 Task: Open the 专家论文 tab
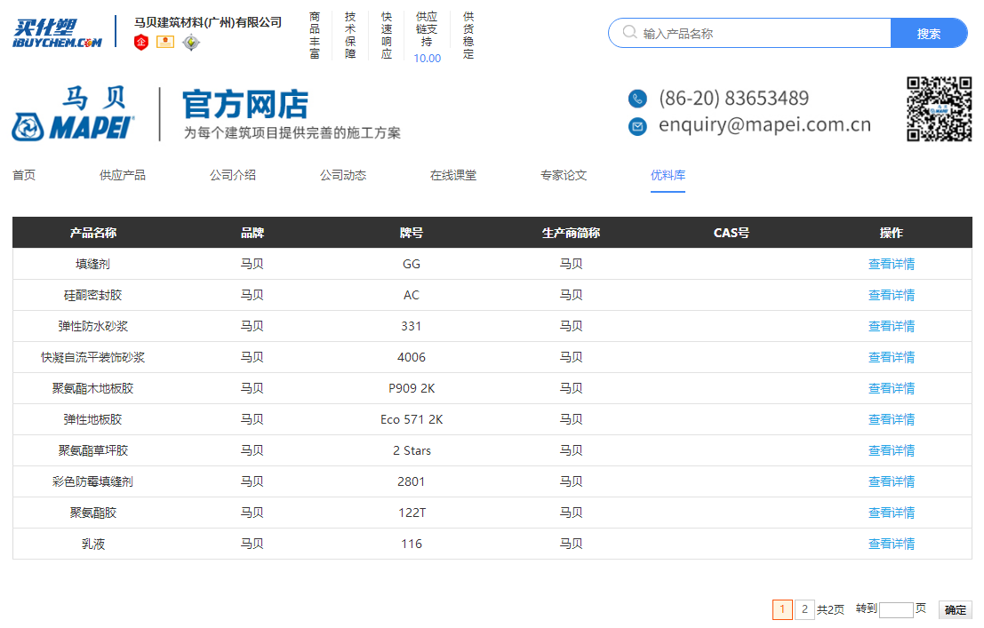pos(564,175)
